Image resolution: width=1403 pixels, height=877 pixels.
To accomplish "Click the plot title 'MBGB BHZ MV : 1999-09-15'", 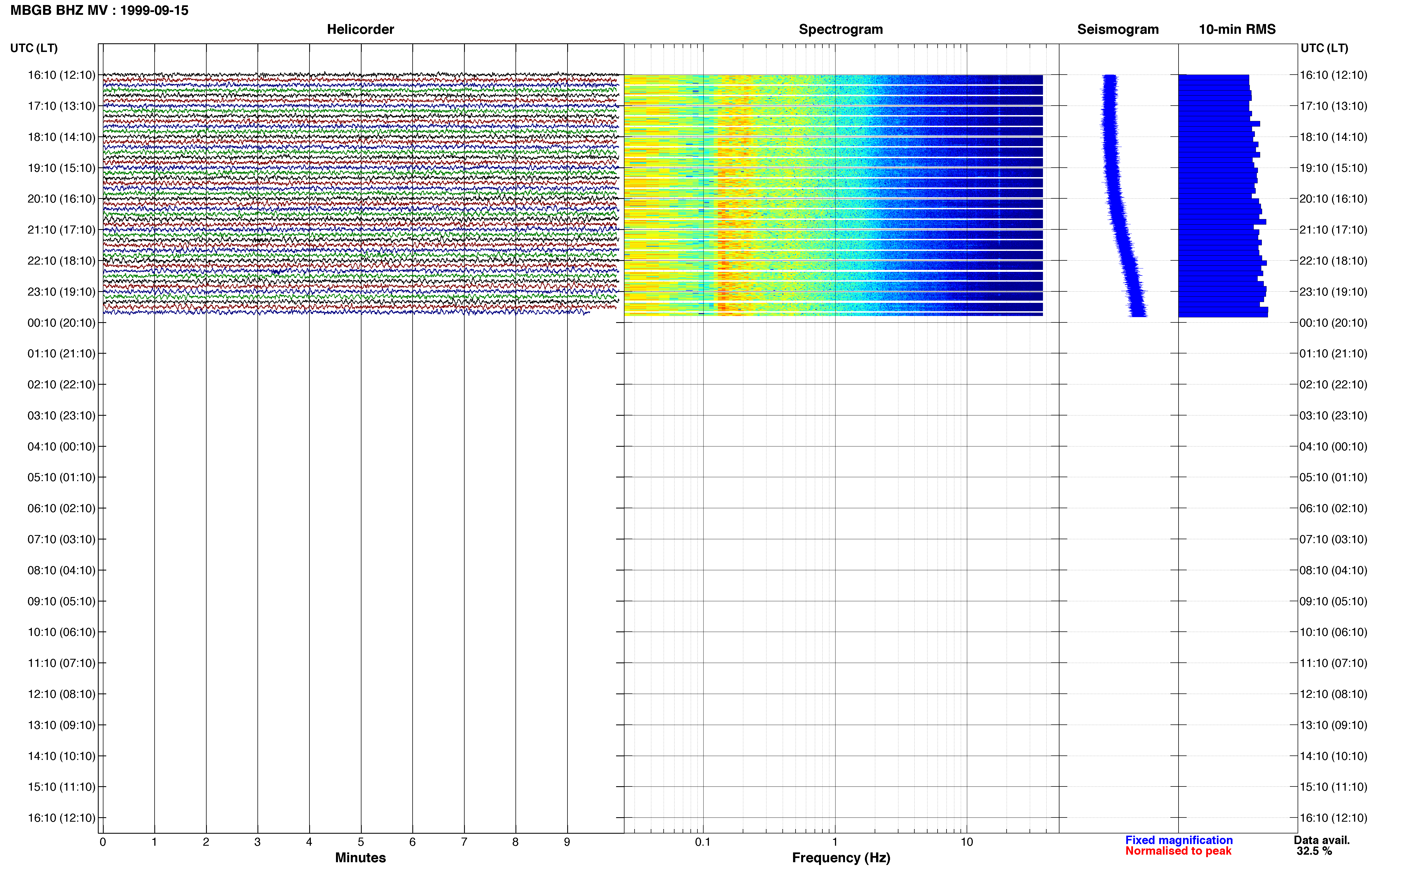I will (x=99, y=10).
